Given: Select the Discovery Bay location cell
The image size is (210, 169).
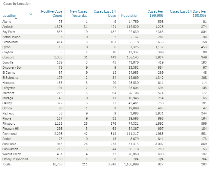Looking at the screenshot, I should [12, 67].
